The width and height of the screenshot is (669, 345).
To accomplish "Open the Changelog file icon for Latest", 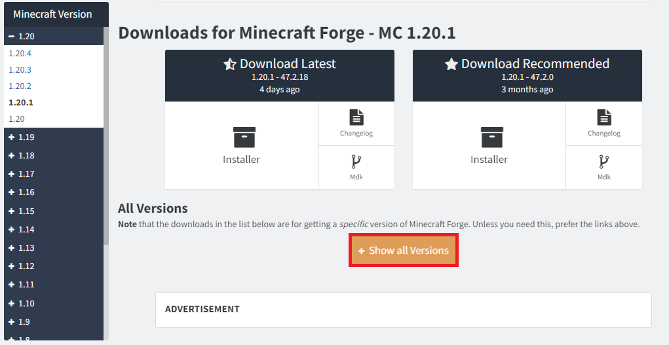I will 356,118.
